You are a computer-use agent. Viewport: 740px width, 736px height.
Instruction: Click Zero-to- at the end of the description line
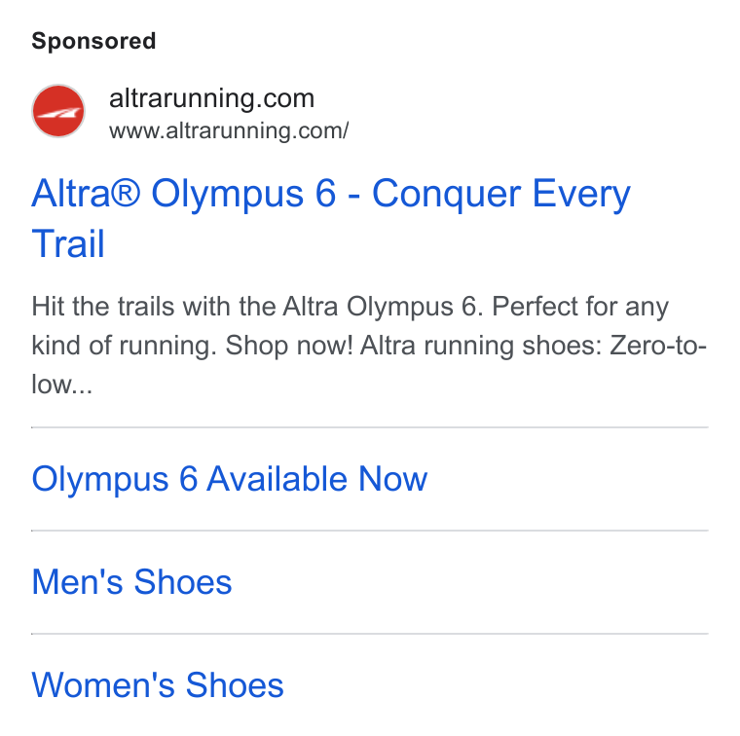click(658, 346)
